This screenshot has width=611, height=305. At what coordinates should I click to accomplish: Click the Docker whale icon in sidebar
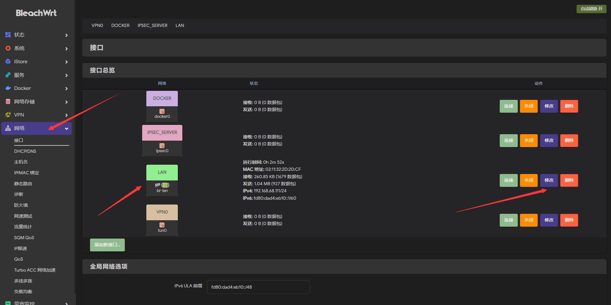click(8, 88)
